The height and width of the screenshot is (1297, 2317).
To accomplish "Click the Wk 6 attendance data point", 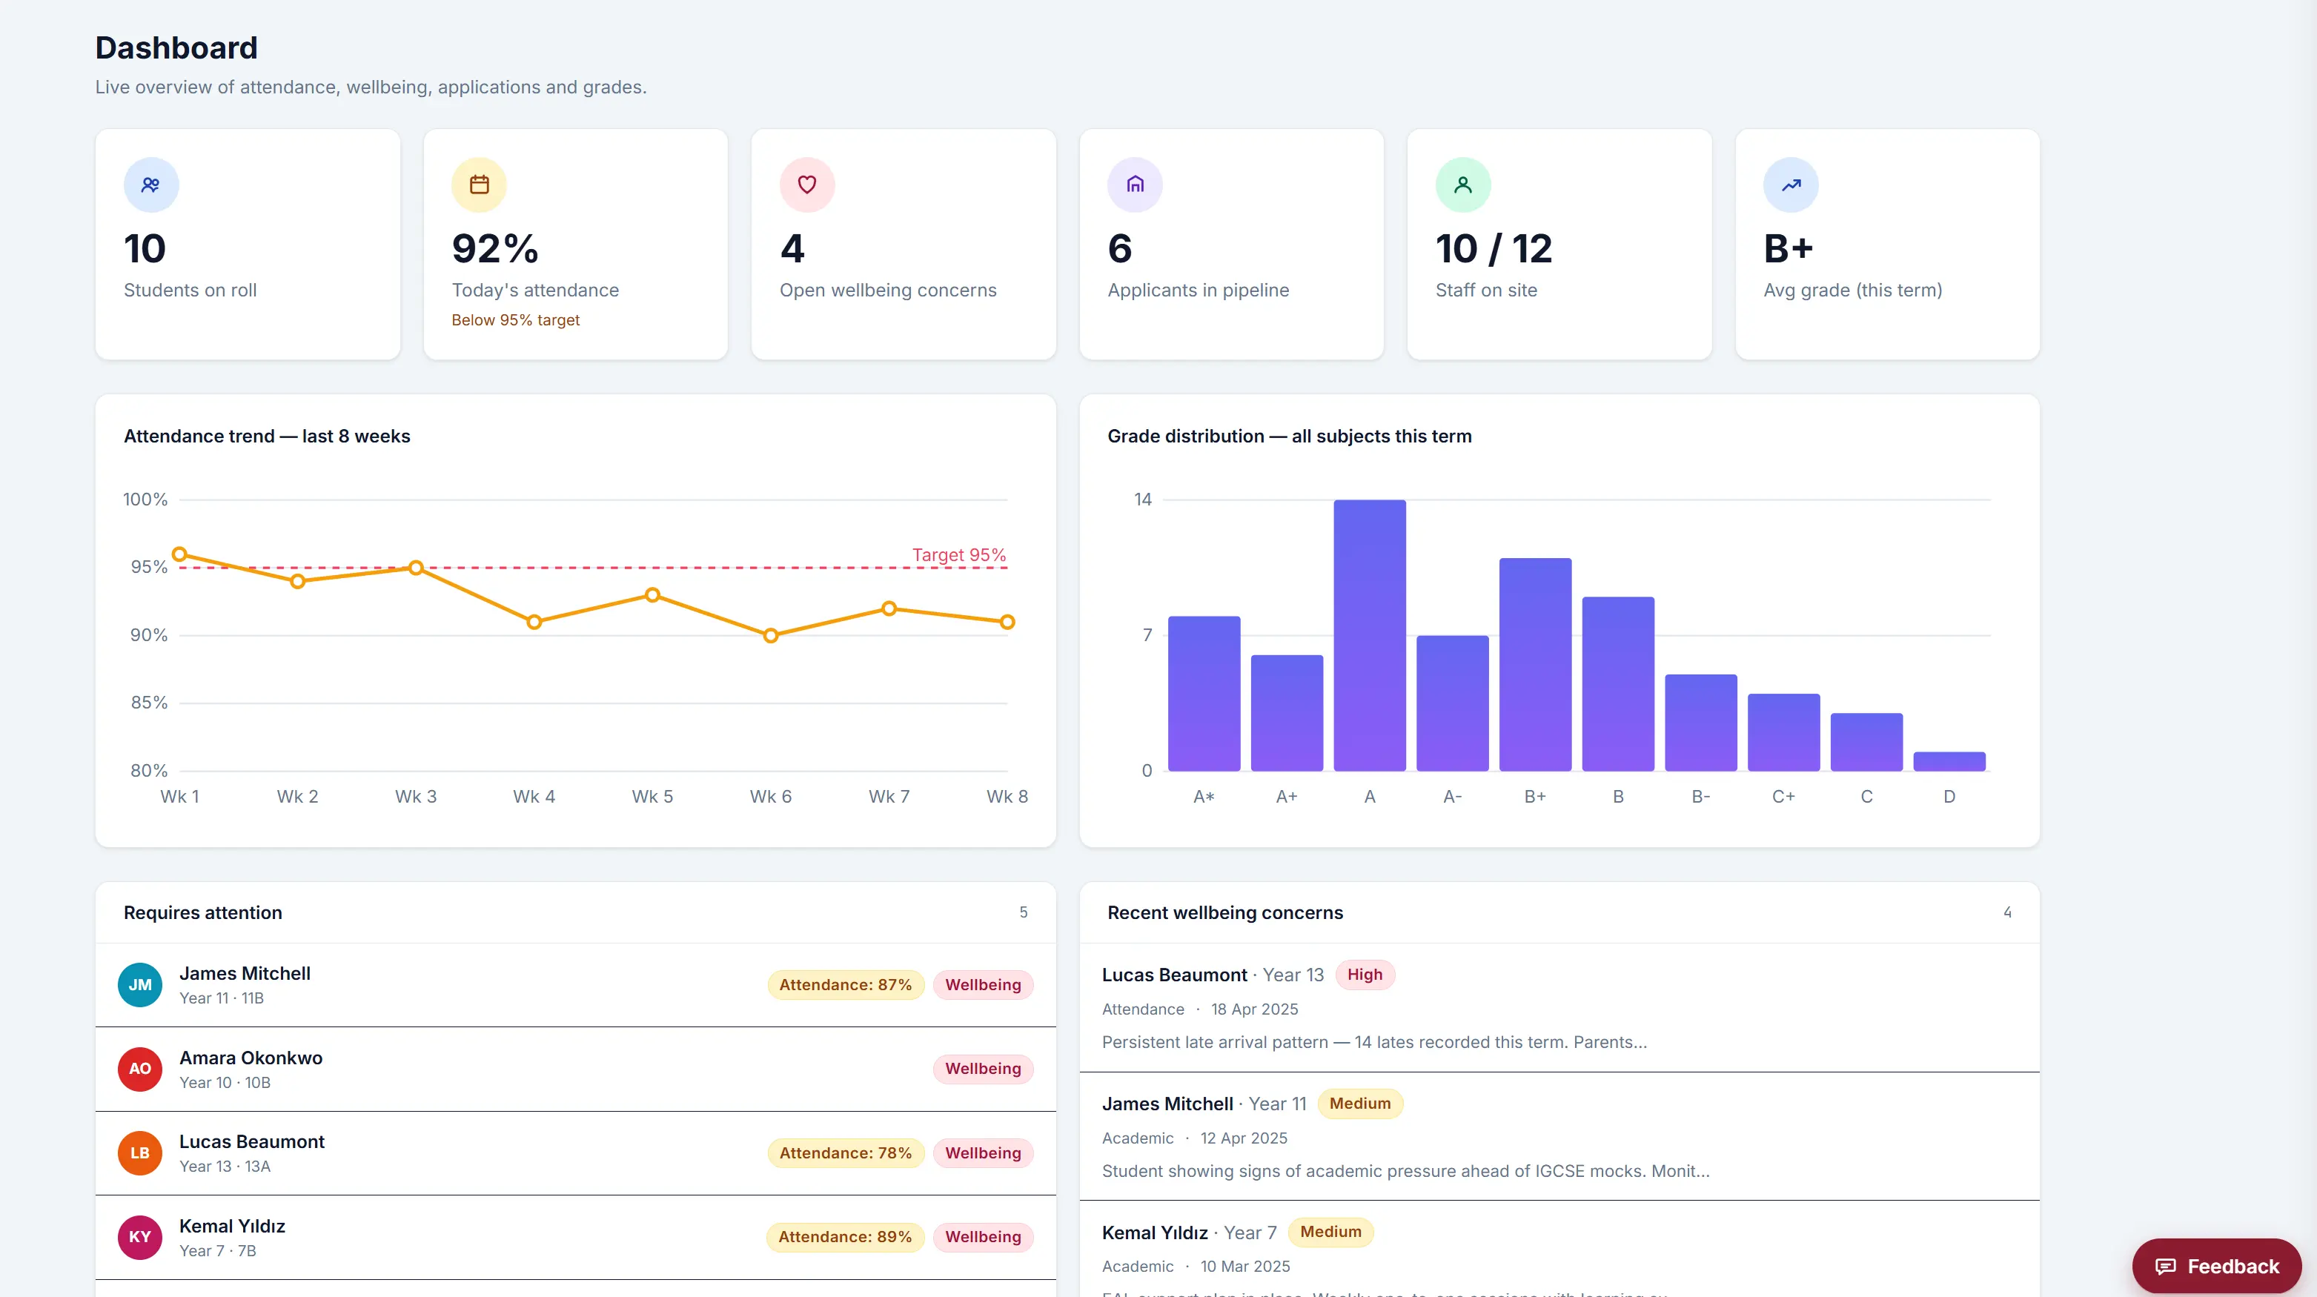I will tap(771, 635).
